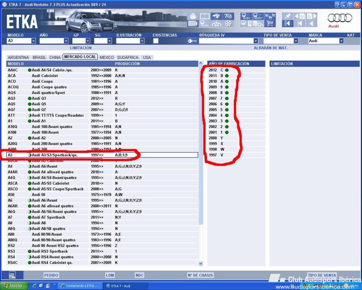Go to previous page with left page arrow
Screen dimensions: 362x290
coord(300,16)
